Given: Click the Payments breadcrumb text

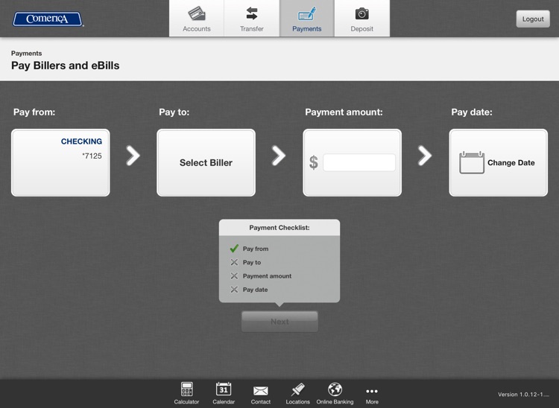Looking at the screenshot, I should coord(26,53).
